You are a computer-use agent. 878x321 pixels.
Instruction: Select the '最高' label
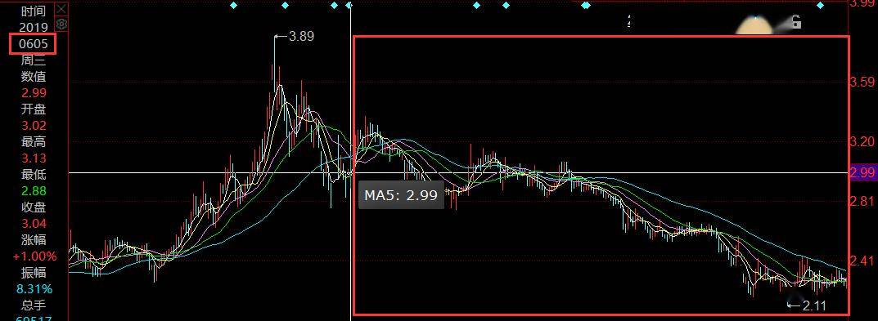[33, 142]
